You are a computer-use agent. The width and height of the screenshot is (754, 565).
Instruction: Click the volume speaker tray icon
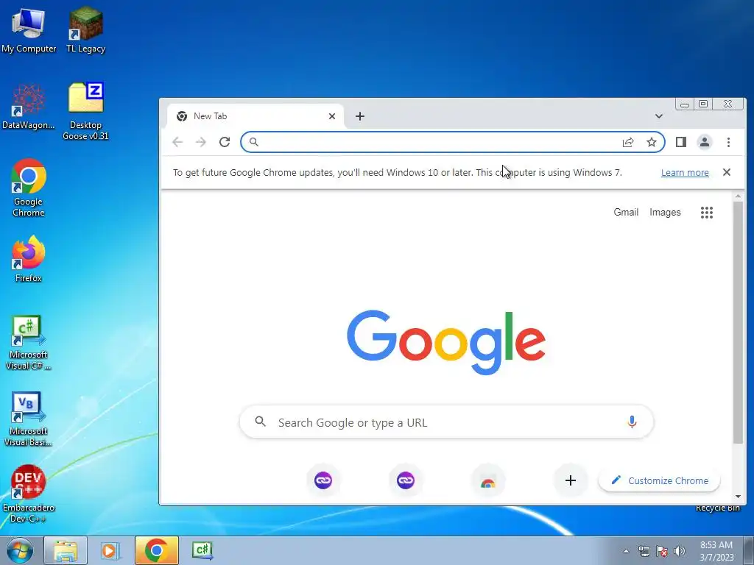[680, 551]
